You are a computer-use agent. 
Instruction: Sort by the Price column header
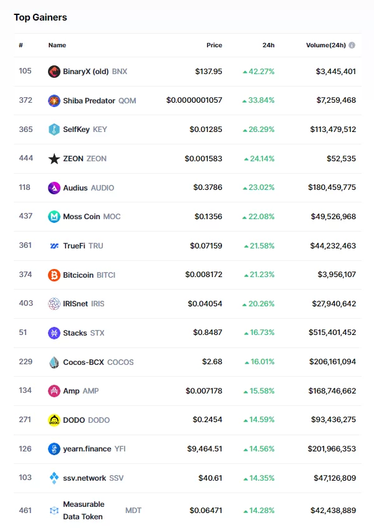(x=214, y=45)
